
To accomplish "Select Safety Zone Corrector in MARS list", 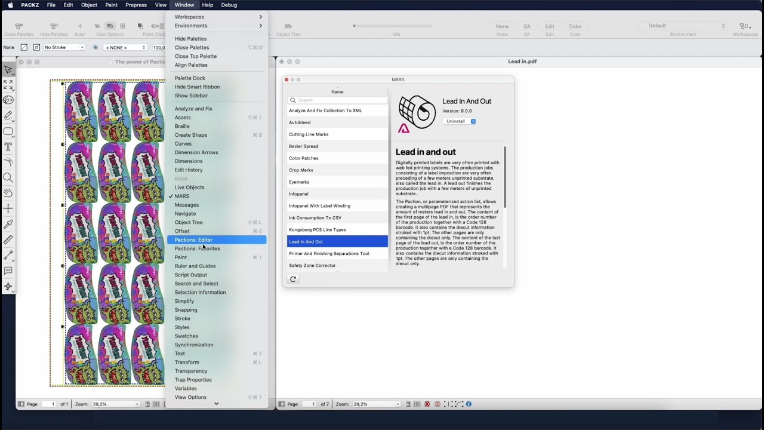I will (x=337, y=266).
